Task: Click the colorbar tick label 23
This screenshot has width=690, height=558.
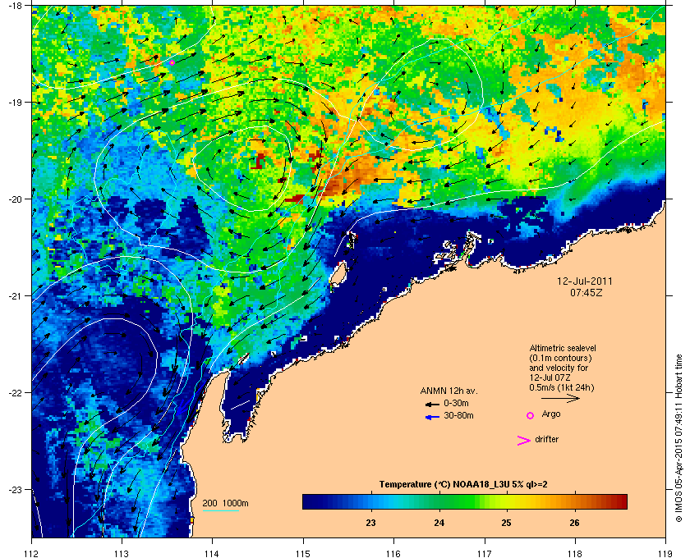Action: pos(371,523)
